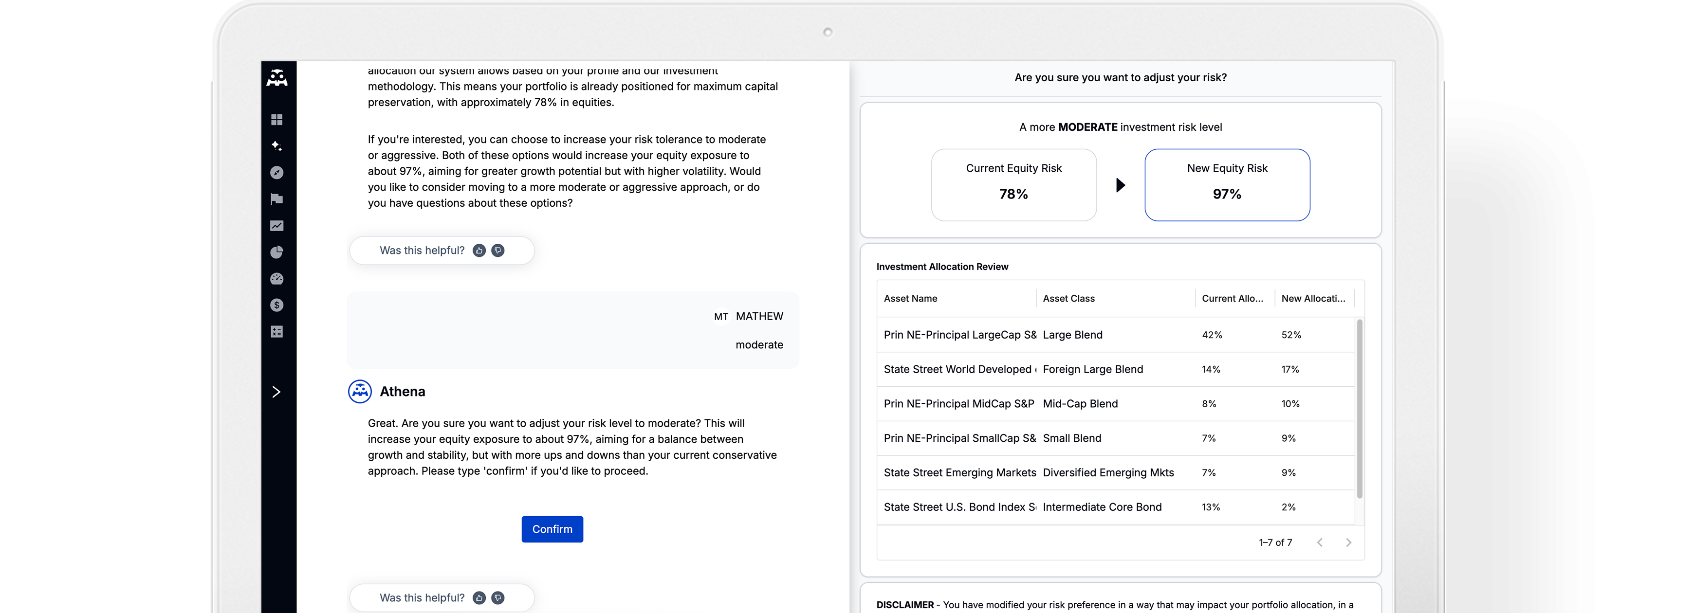Screen dimensions: 1694x613
Task: Open the pie chart allocation icon
Action: tap(277, 252)
